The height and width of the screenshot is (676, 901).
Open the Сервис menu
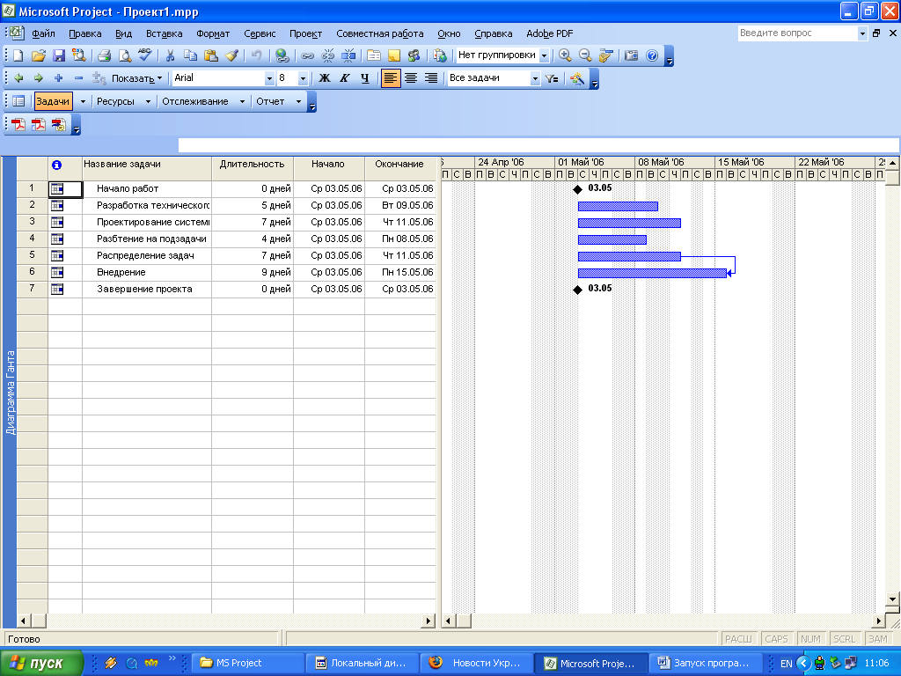tap(260, 34)
